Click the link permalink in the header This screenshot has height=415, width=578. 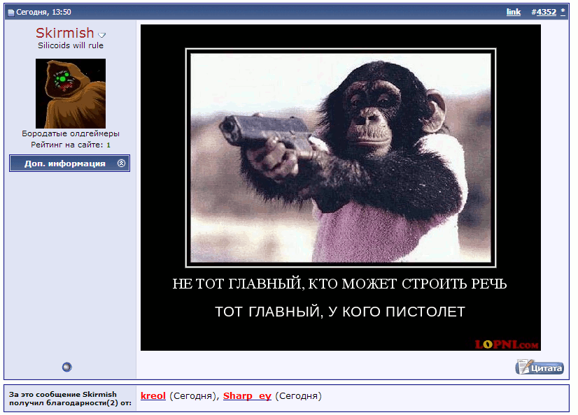[x=513, y=11]
